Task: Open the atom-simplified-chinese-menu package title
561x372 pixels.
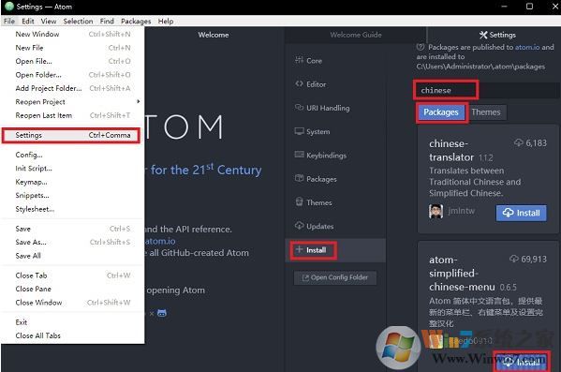Action: pos(462,274)
